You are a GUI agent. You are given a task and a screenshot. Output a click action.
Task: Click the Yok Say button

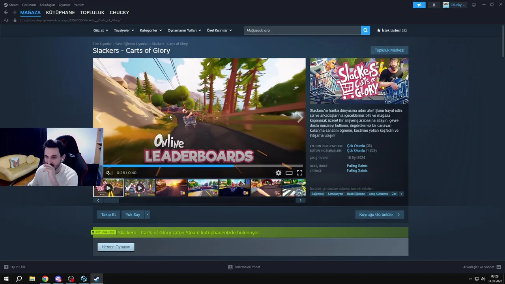pos(133,215)
